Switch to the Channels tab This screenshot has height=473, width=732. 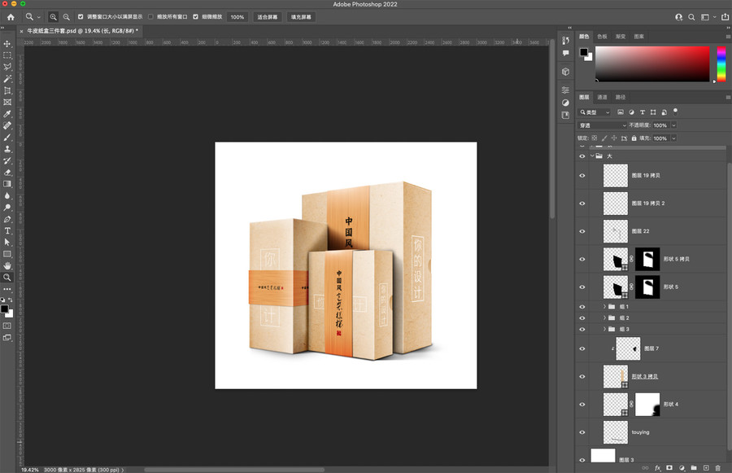point(602,97)
